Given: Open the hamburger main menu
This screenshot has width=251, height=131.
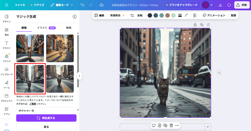Looking at the screenshot, I should (6, 5).
